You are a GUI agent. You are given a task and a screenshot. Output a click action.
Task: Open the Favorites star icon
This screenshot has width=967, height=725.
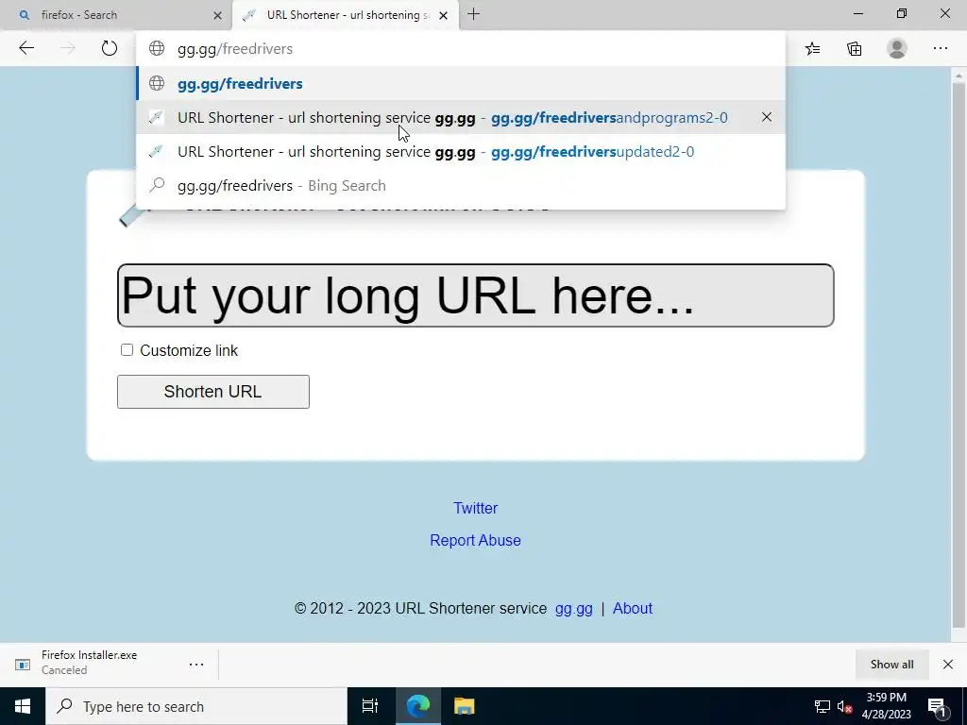point(813,49)
